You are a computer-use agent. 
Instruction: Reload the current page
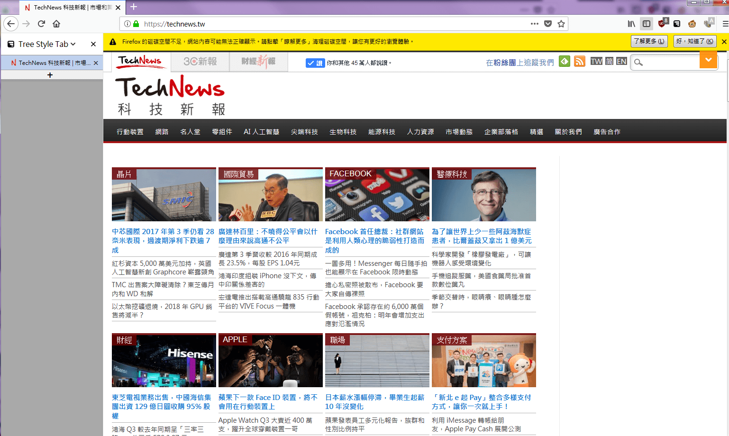tap(41, 24)
